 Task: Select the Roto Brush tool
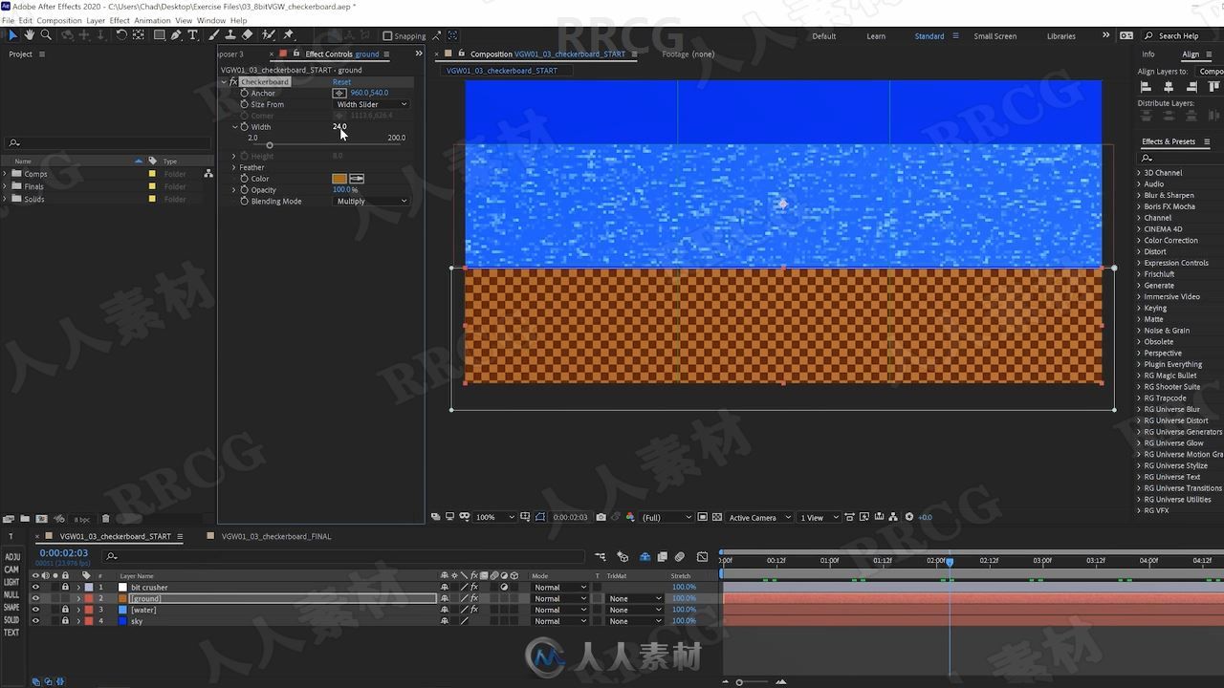pos(269,35)
